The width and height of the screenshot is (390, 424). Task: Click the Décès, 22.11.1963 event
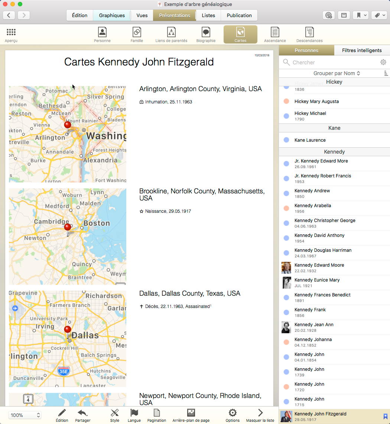point(175,306)
